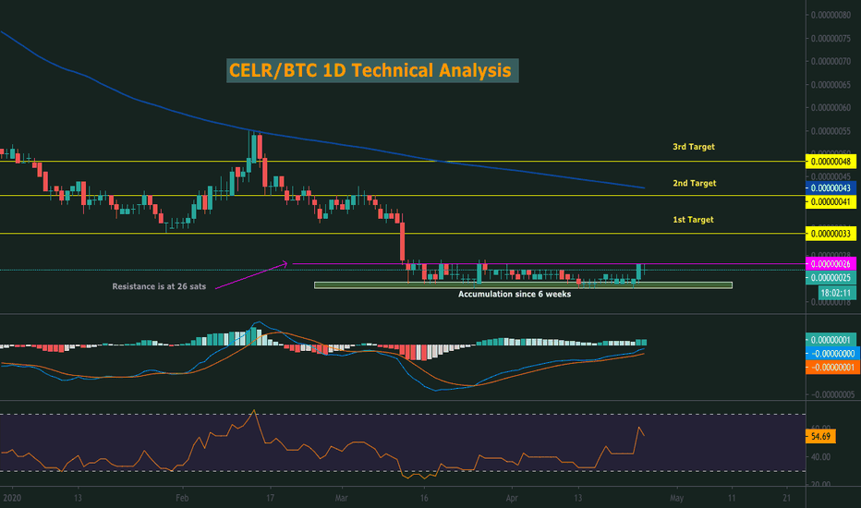
Task: Click the blue 0.00000043 moving average tag
Action: pos(831,187)
